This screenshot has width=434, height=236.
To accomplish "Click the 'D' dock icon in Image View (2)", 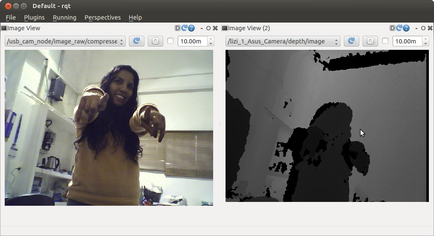I will point(393,28).
